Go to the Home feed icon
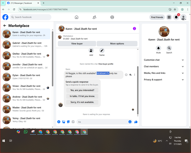191x153 pixels. click(x=76, y=17)
